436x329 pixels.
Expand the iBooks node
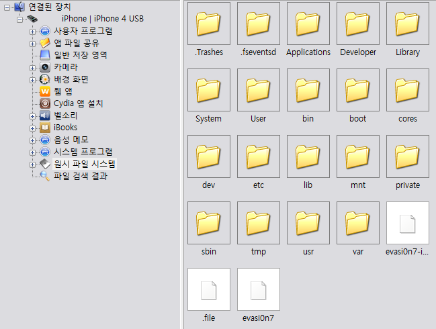click(x=32, y=128)
